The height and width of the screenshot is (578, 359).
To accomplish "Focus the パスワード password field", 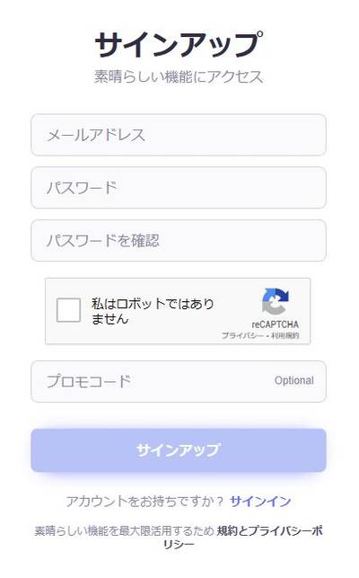I will coord(179,188).
